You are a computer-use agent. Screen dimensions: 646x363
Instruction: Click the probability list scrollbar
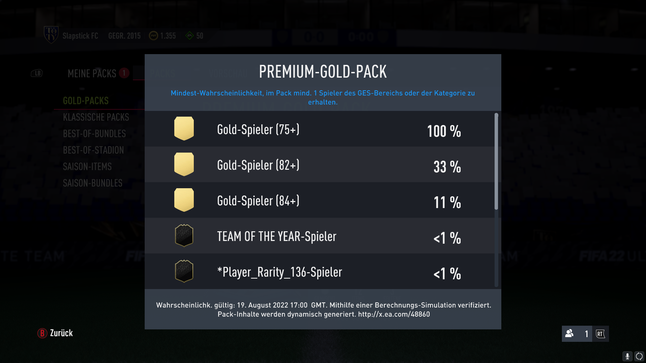[496, 161]
